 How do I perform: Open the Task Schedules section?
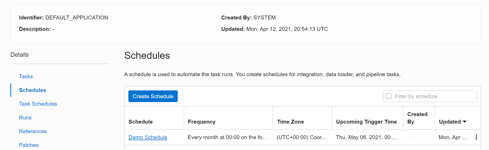pos(38,104)
